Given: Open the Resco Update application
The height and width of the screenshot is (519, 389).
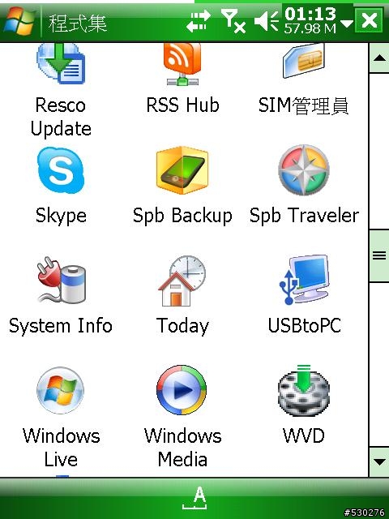Looking at the screenshot, I should (x=61, y=63).
